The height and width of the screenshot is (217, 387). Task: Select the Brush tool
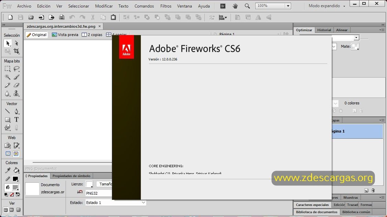coord(16,77)
